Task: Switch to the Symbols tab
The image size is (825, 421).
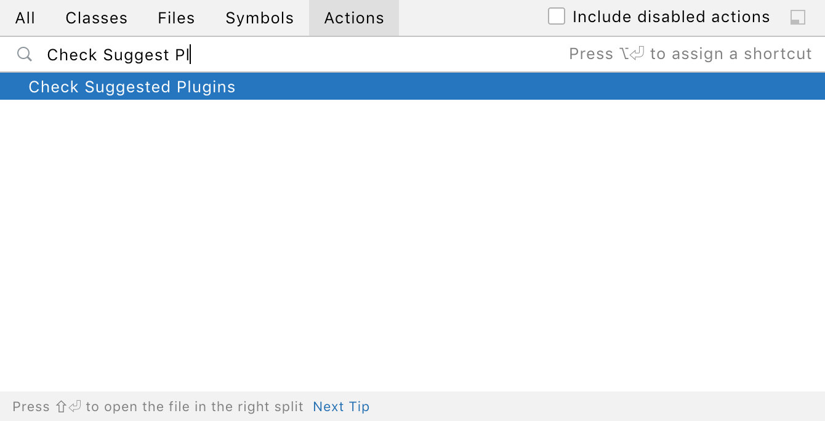Action: [259, 17]
